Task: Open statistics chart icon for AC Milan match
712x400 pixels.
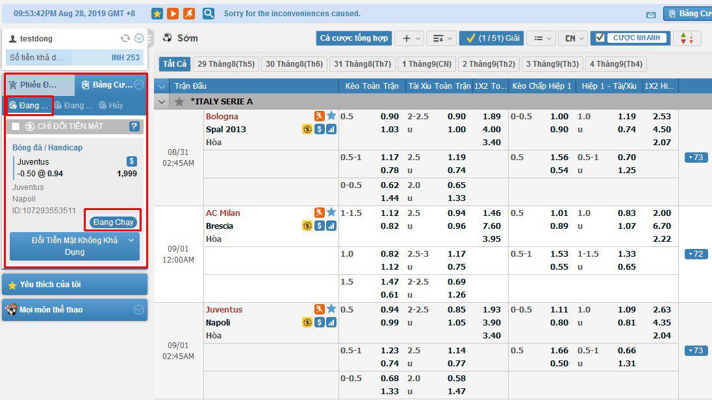Action: pyautogui.click(x=331, y=226)
